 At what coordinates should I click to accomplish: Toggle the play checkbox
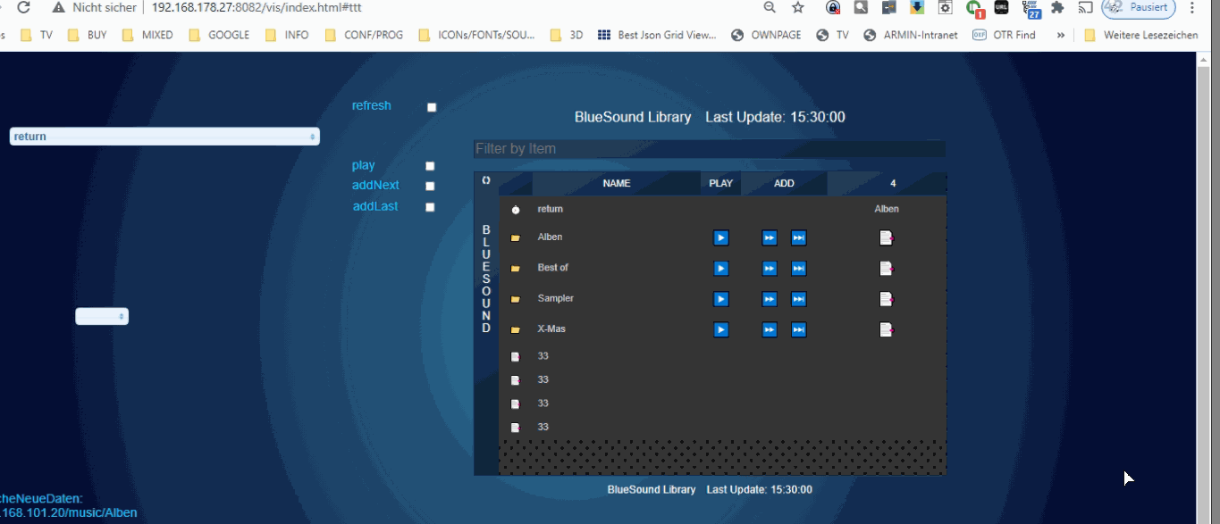(x=430, y=166)
